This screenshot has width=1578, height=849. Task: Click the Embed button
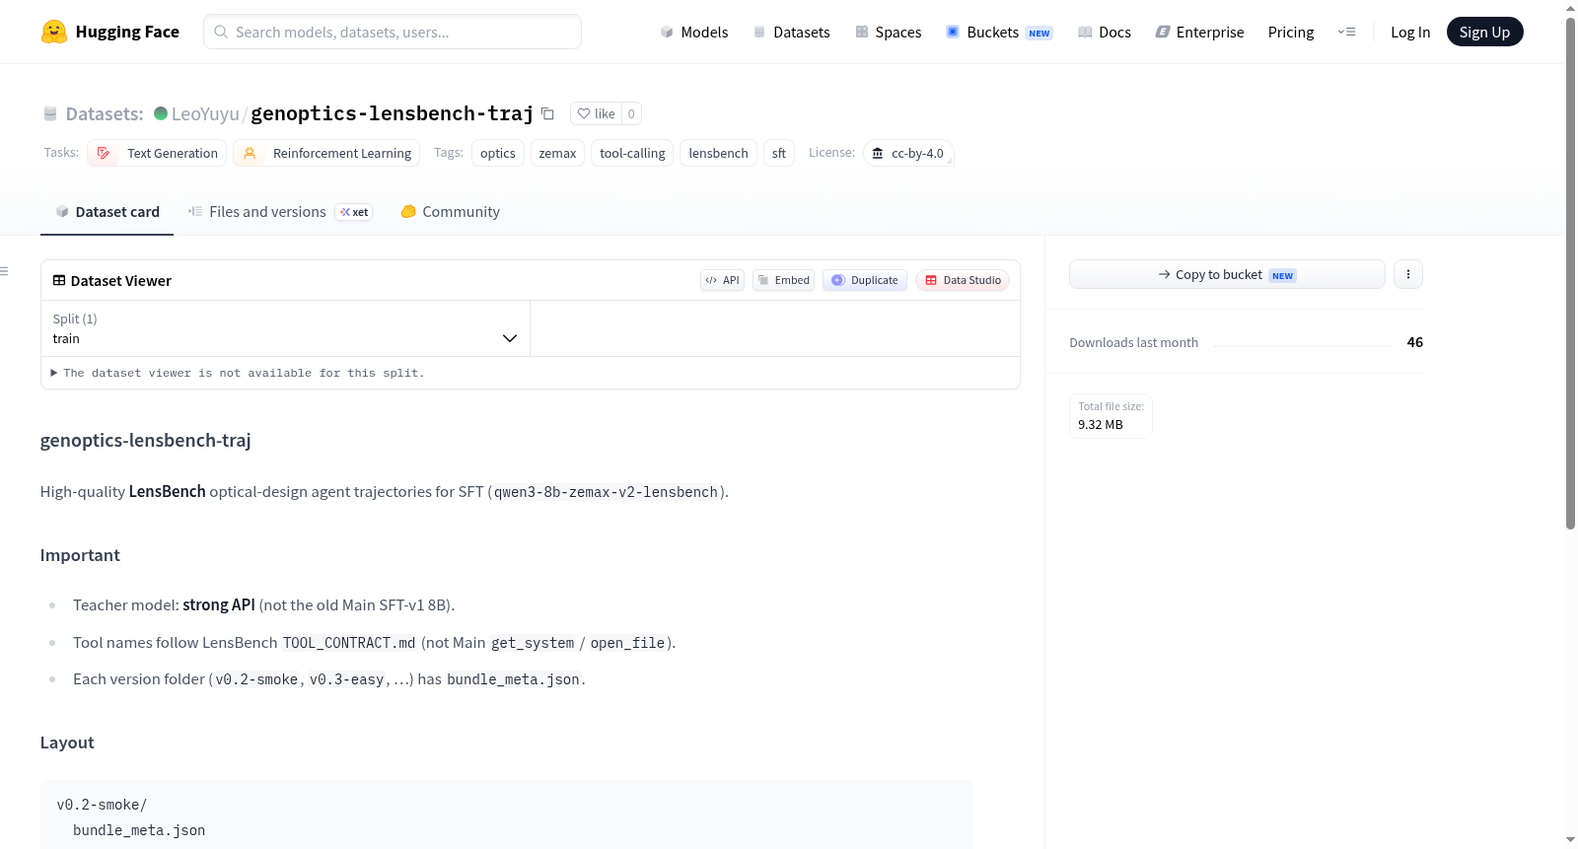(783, 280)
